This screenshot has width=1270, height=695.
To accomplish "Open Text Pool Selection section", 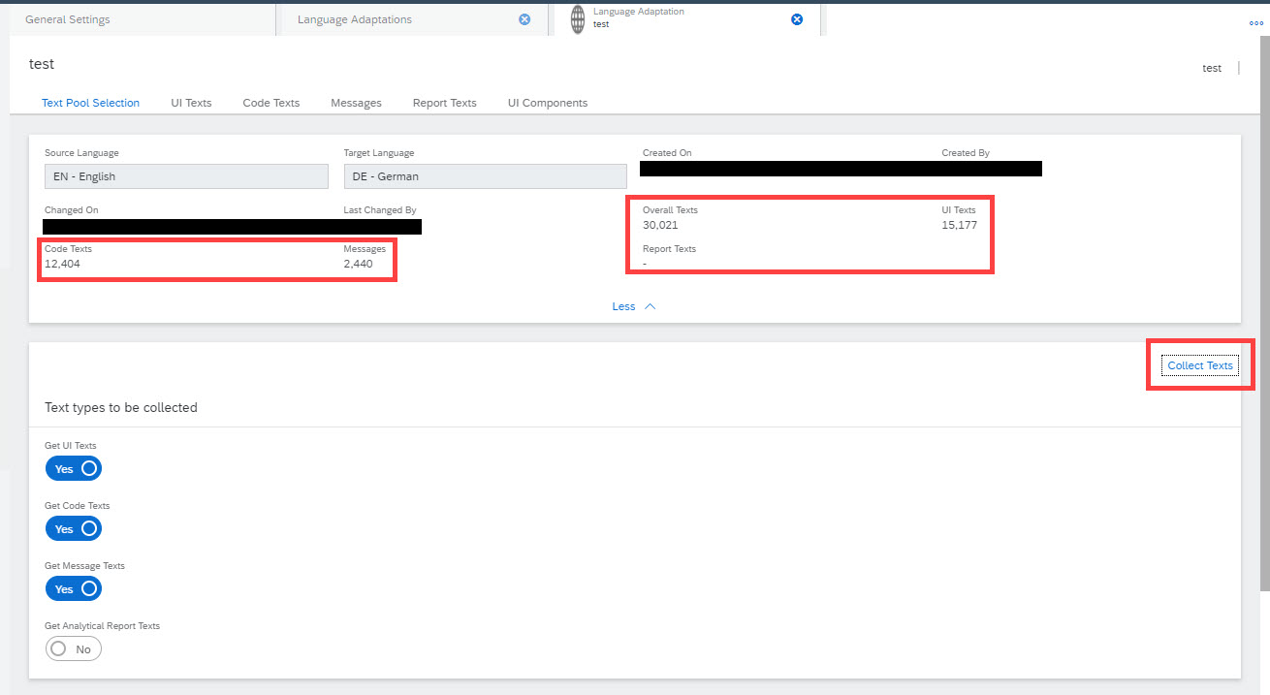I will click(x=90, y=103).
